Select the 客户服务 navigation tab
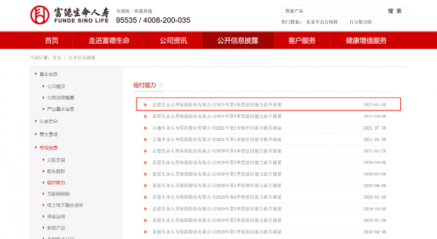 (302, 41)
